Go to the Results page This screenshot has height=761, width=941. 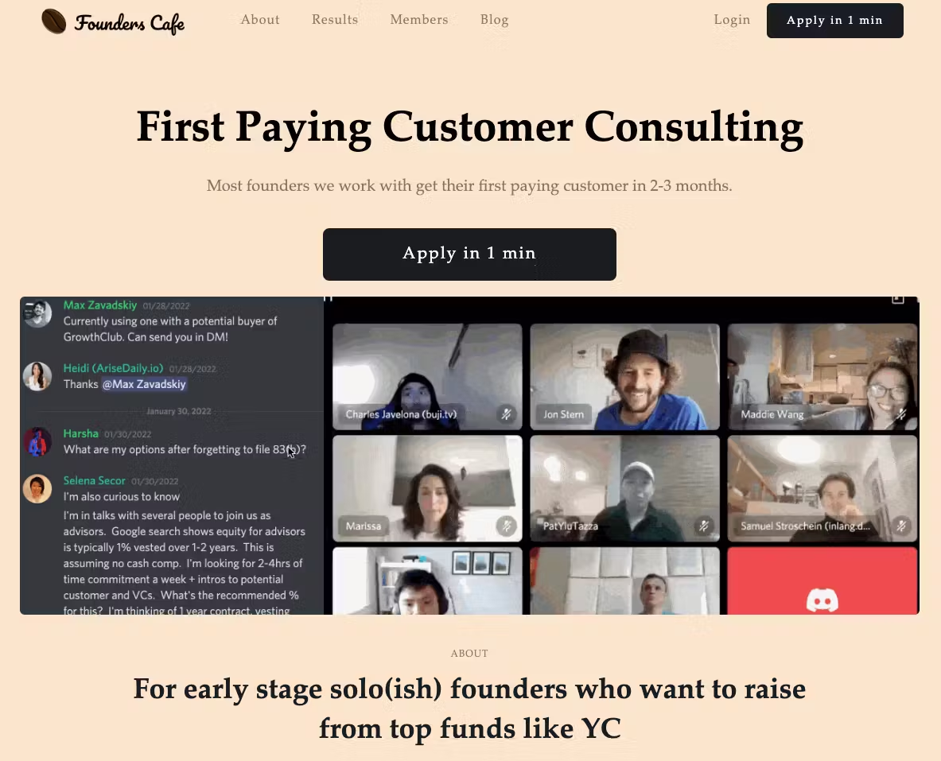click(x=335, y=20)
